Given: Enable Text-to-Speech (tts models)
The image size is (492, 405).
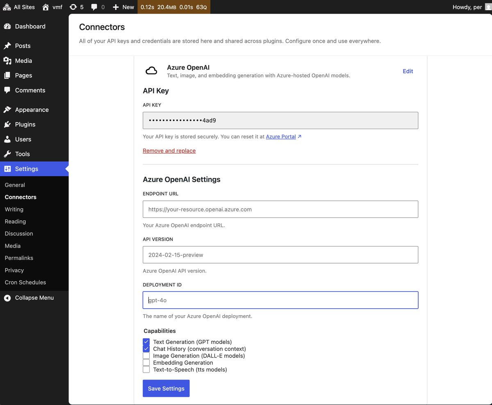Looking at the screenshot, I should click(x=146, y=370).
